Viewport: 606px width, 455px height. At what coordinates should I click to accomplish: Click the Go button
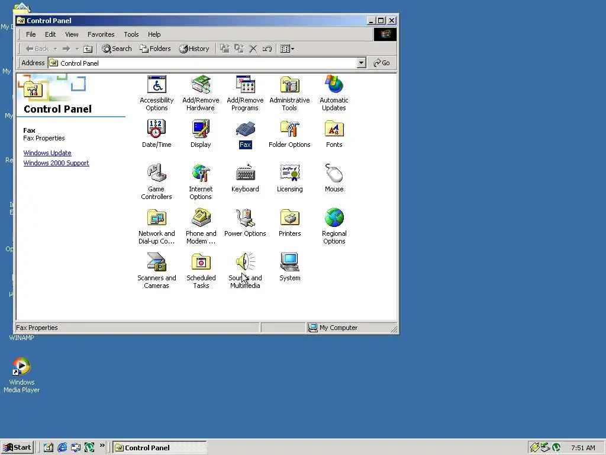tap(382, 63)
